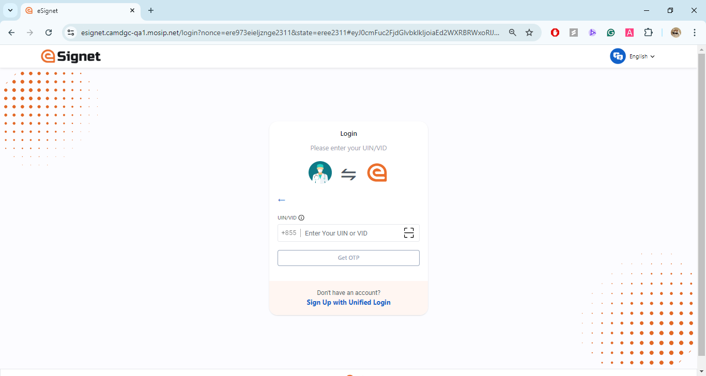Screen dimensions: 706x376
Task: Click the Grammarly extension icon
Action: (x=611, y=33)
